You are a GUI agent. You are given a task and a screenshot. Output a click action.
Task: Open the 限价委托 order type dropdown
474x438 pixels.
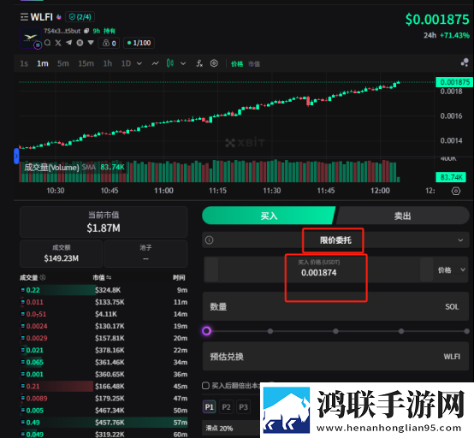tap(335, 240)
